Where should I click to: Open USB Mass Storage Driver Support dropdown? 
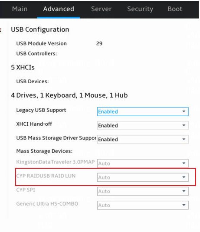(143, 139)
